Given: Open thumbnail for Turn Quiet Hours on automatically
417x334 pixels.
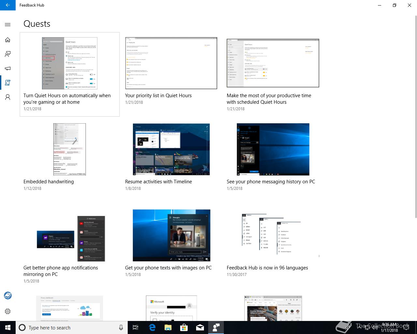Looking at the screenshot, I should pyautogui.click(x=70, y=63).
